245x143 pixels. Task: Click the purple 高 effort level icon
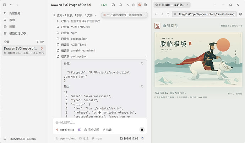pyautogui.click(x=79, y=130)
